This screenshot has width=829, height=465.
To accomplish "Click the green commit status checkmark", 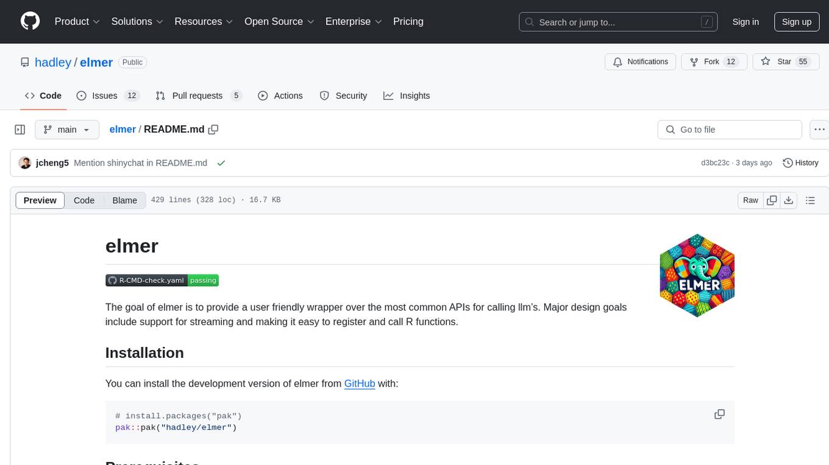I will point(221,163).
